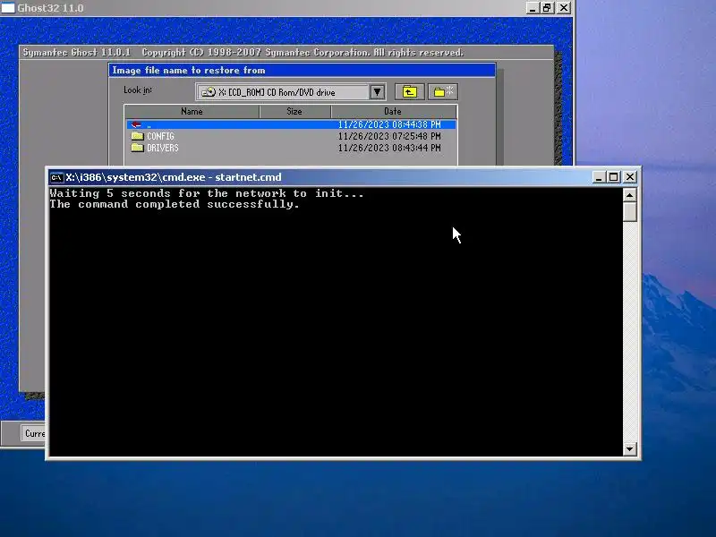Viewport: 716px width, 537px height.
Task: Click the 'Image file name to restore from' title
Action: [189, 71]
